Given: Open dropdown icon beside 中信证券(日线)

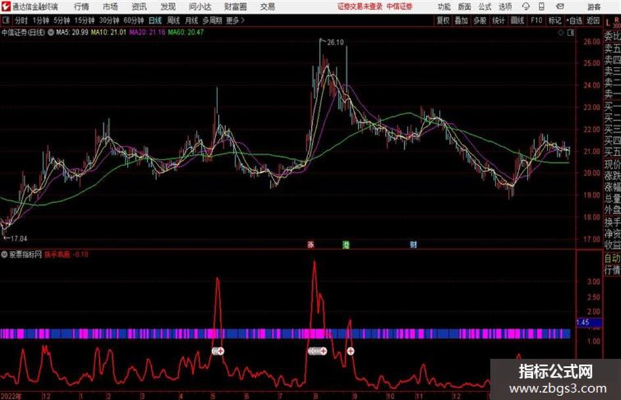Looking at the screenshot, I should point(51,32).
